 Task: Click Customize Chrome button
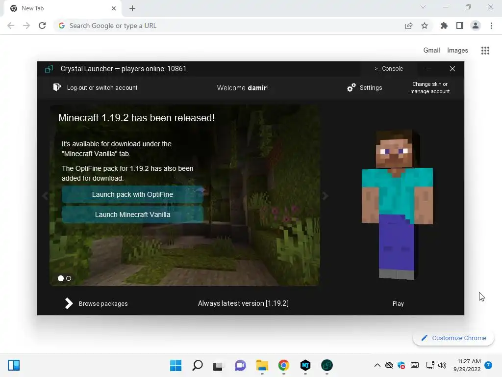point(453,338)
